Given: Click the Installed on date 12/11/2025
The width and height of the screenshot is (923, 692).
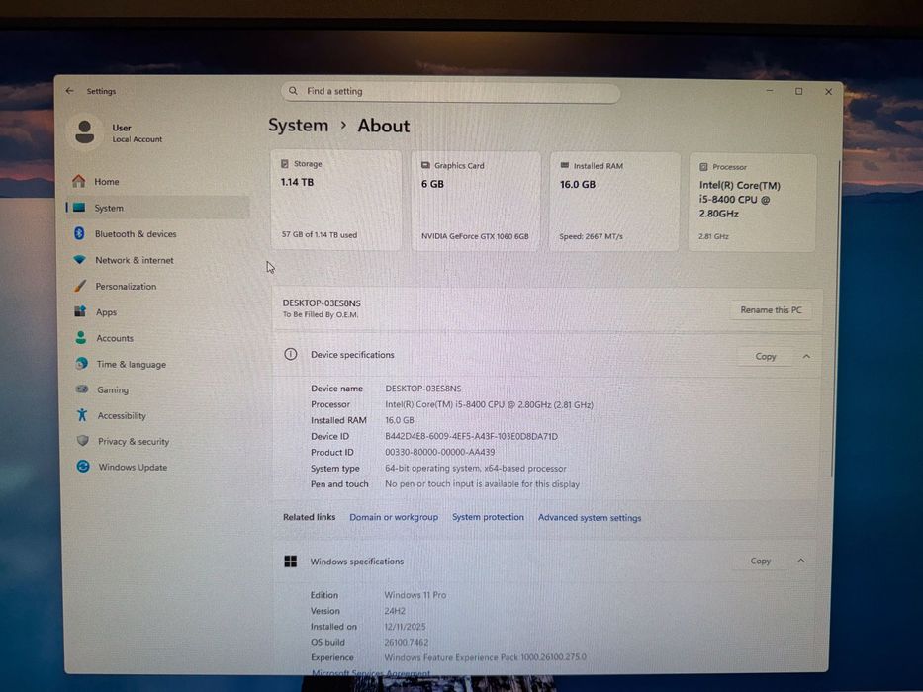Looking at the screenshot, I should click(405, 627).
